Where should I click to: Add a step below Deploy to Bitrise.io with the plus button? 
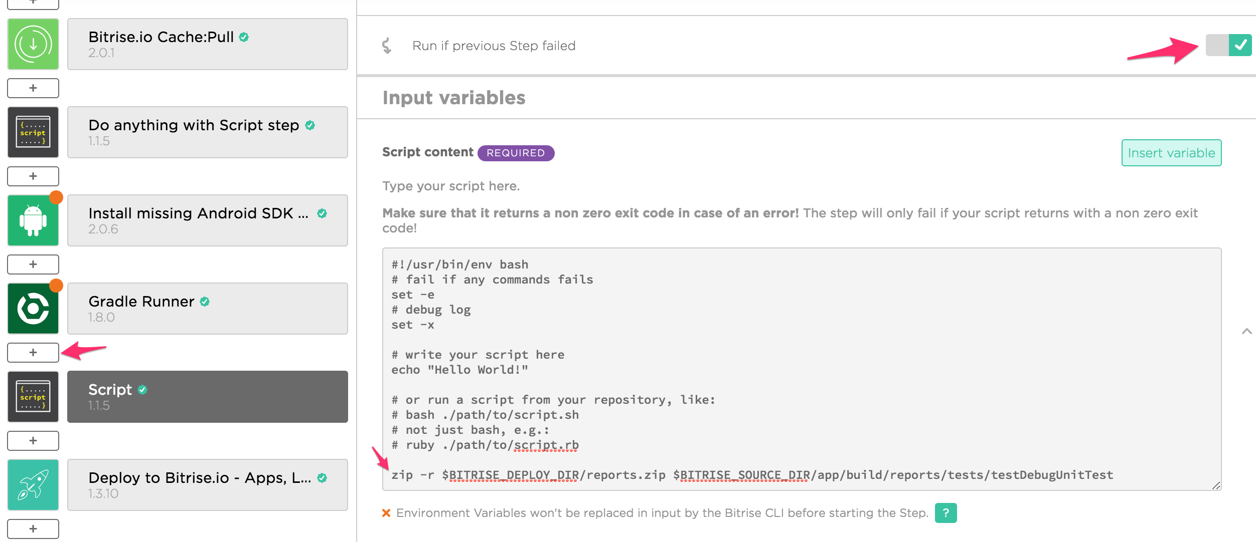click(x=33, y=529)
